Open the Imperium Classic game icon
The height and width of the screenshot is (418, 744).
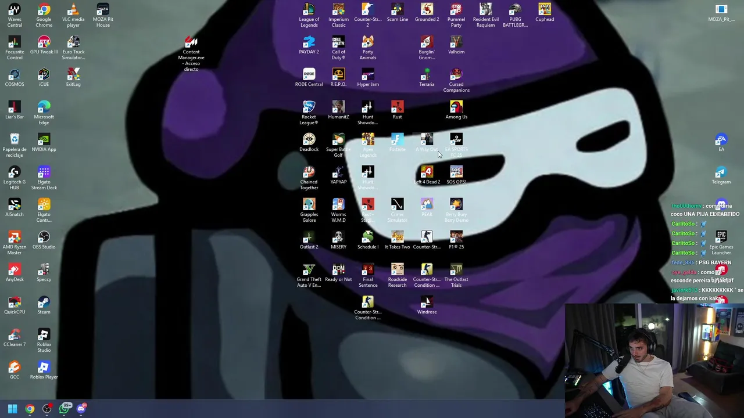coord(338,15)
